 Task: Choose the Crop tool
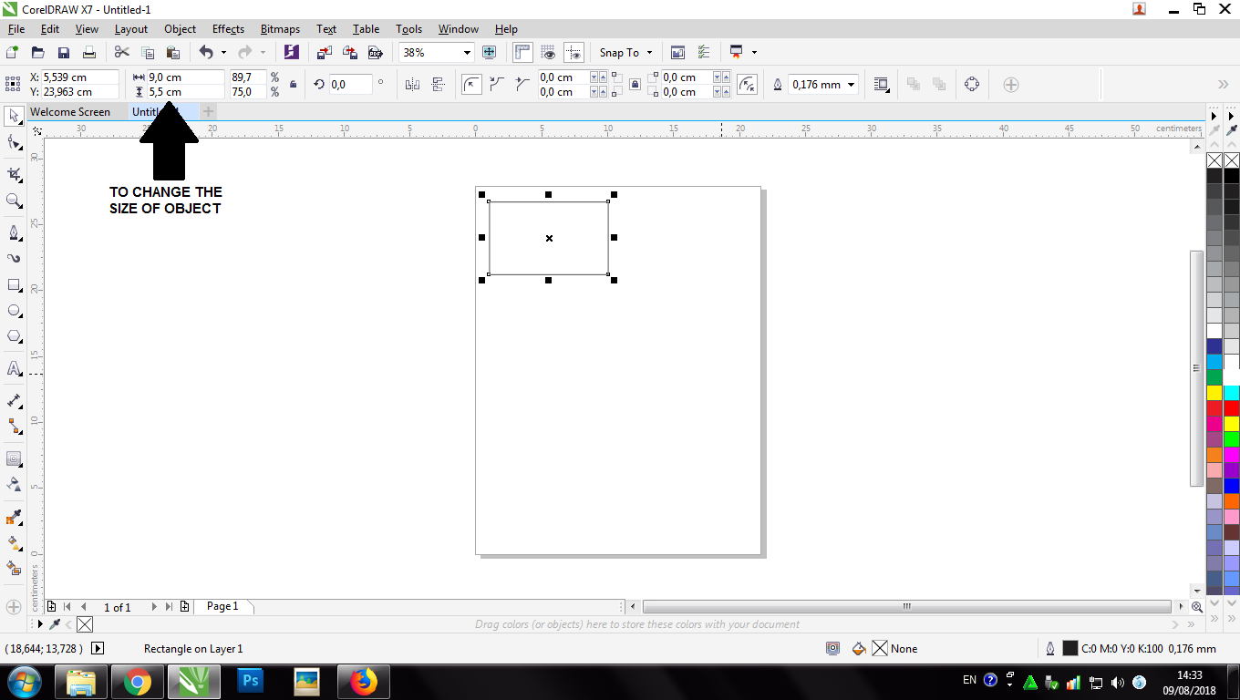pos(14,174)
